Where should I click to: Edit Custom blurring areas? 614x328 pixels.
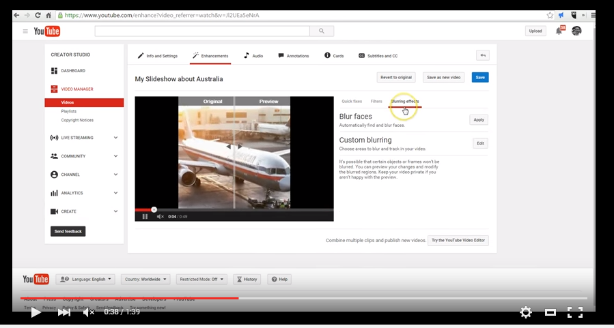coord(480,143)
